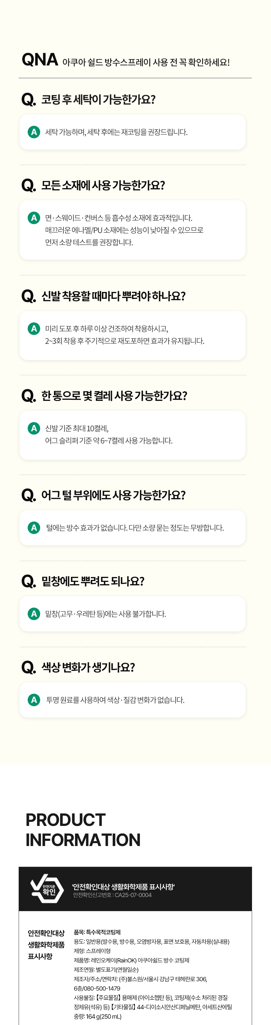Click the A icon next to 투명 원료 answer
271x1025 pixels.
pyautogui.click(x=34, y=700)
